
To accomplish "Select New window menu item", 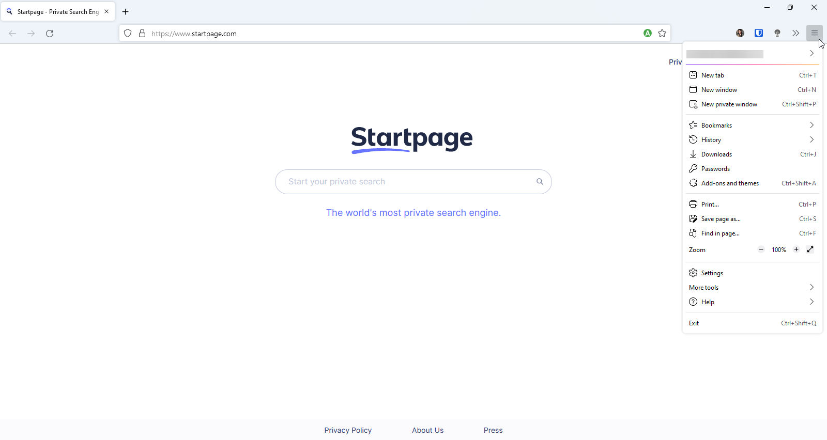I will coord(753,90).
